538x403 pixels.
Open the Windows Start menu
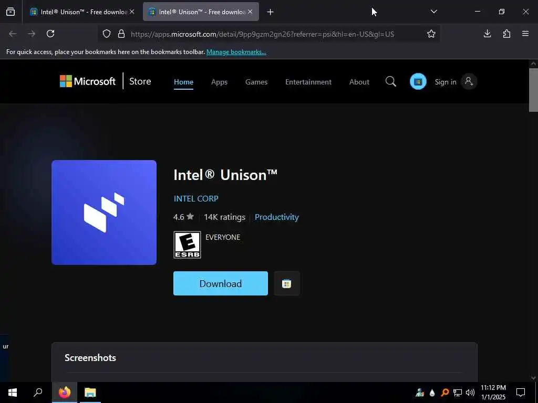(13, 393)
